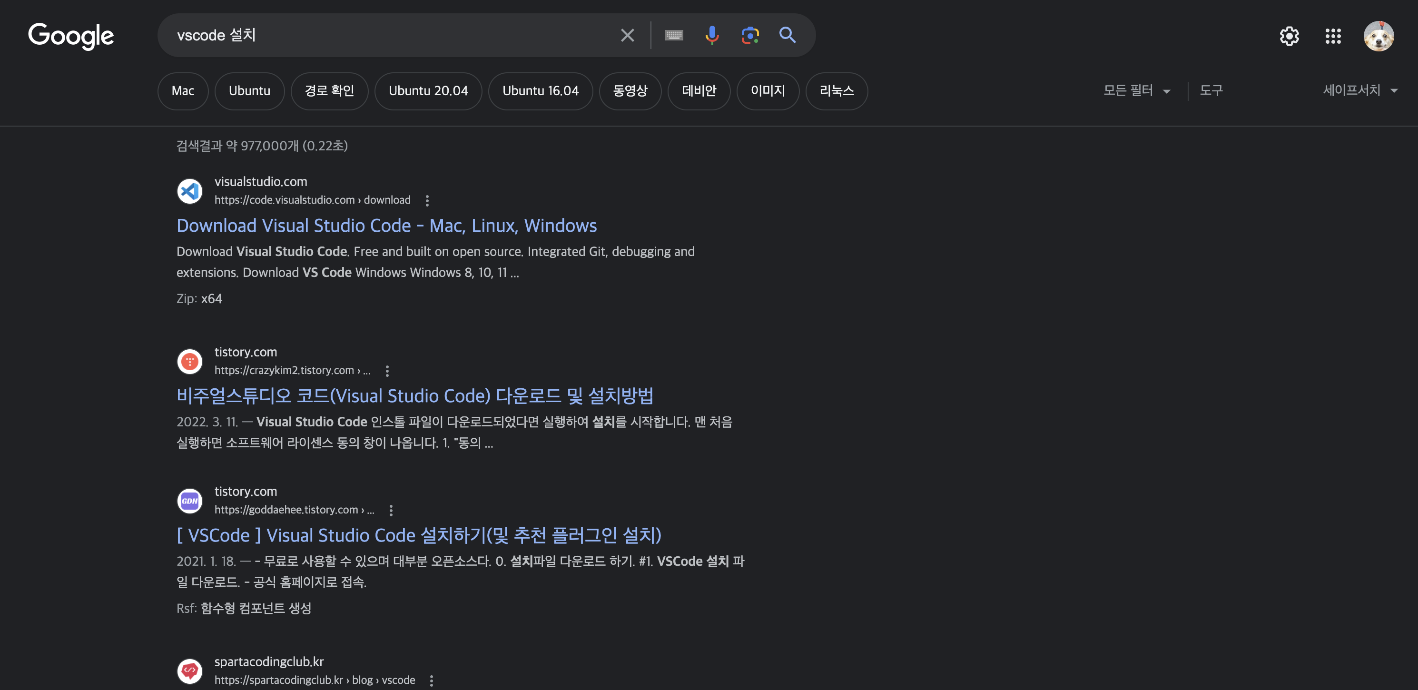The width and height of the screenshot is (1418, 690).
Task: Open more options for crazykim2 tistory result
Action: click(387, 371)
